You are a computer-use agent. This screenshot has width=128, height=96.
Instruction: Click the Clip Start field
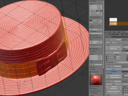point(96,41)
